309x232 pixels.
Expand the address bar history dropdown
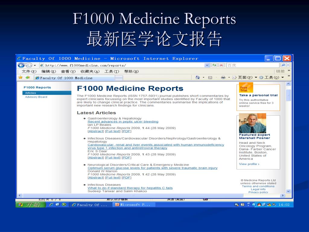(207, 65)
